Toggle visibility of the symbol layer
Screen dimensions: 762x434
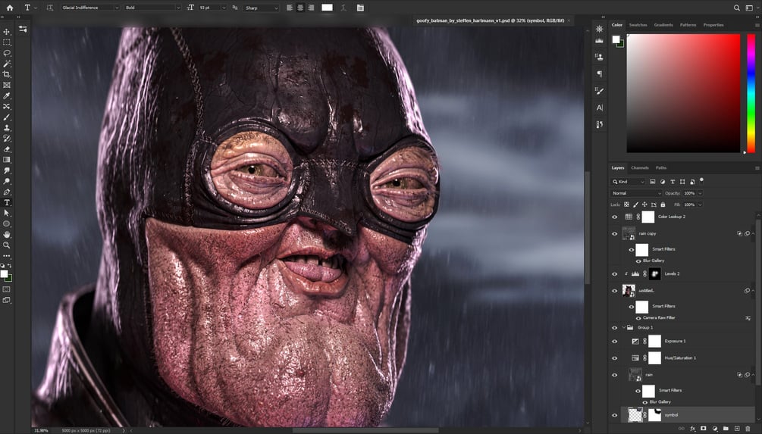[614, 416]
